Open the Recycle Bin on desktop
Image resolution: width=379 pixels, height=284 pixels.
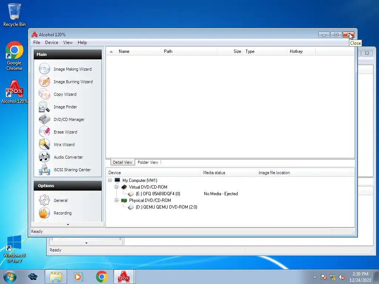click(14, 15)
